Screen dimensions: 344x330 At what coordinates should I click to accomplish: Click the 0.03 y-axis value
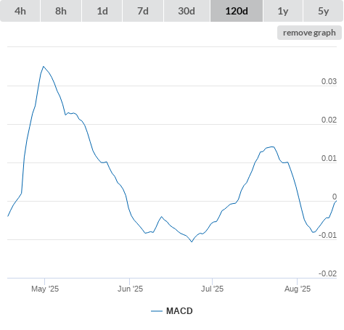coord(329,81)
